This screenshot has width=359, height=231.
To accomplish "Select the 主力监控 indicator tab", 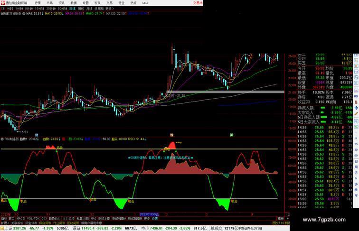I will (x=68, y=218).
